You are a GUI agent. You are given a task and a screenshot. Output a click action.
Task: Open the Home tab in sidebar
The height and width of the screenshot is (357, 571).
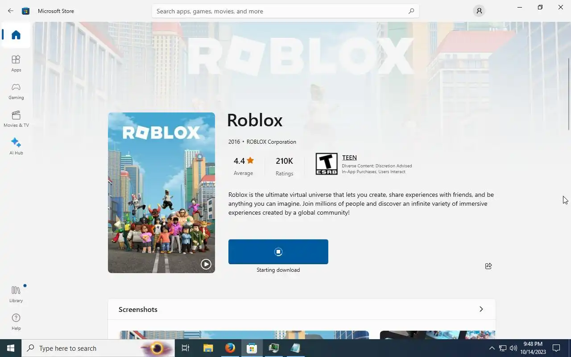tap(16, 35)
